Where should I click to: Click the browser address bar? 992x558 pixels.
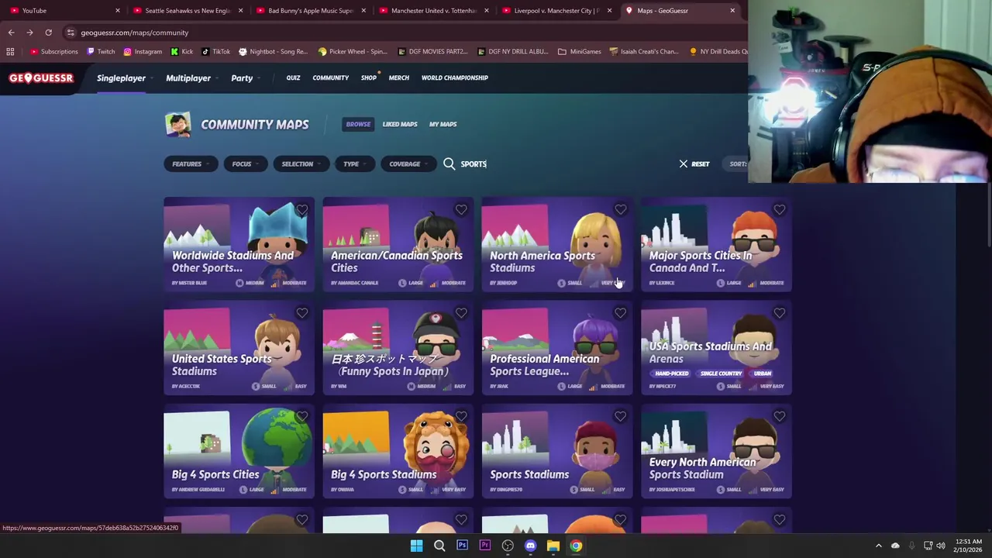(403, 33)
